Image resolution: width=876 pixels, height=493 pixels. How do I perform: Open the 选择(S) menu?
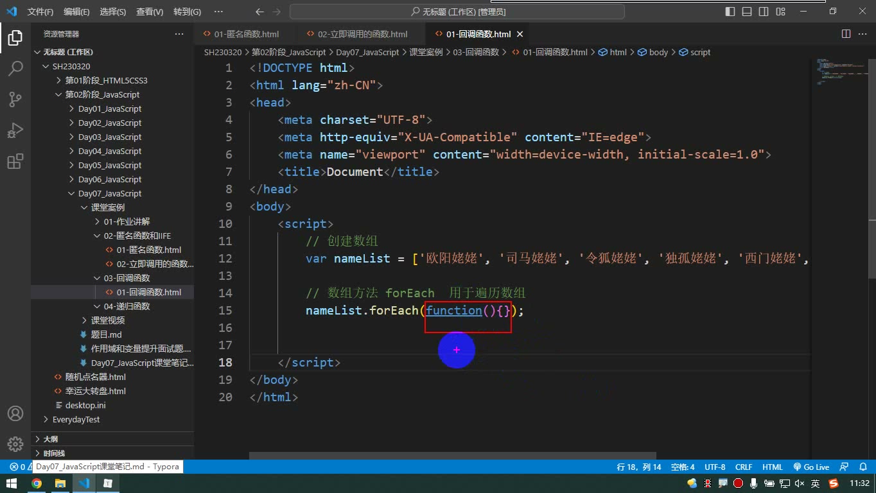coord(113,12)
